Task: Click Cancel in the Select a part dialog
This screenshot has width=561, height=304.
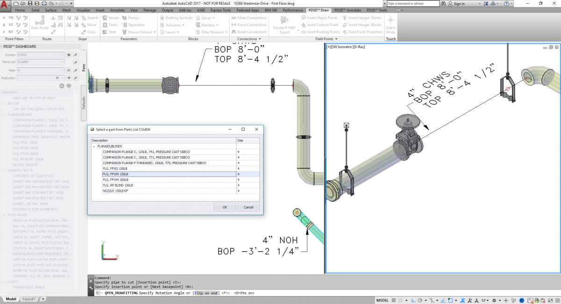Action: 248,207
